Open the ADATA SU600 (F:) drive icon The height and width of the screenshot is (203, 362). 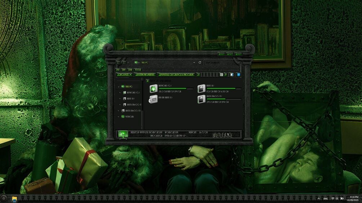(x=201, y=99)
